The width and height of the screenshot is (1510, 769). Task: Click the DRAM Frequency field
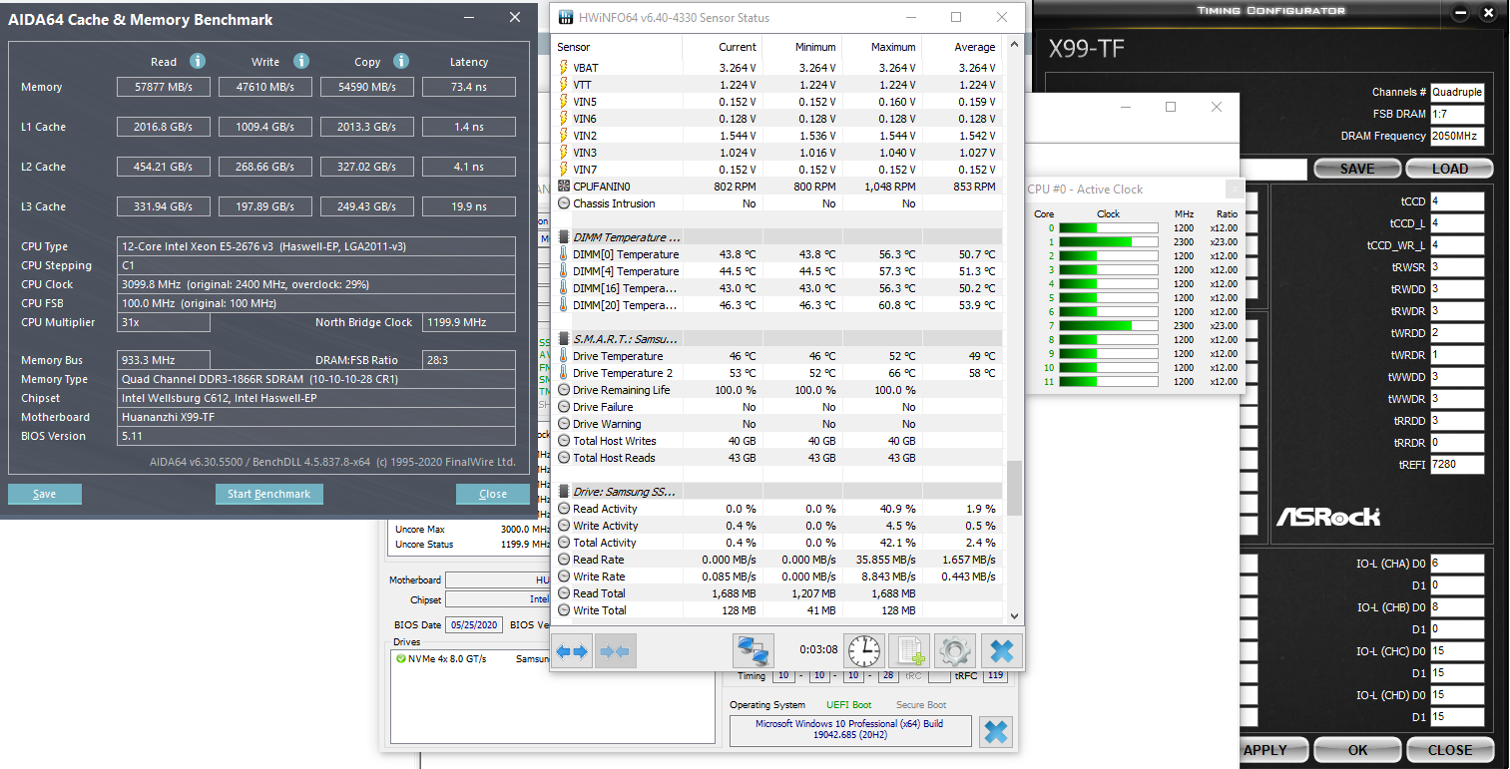pos(1457,136)
